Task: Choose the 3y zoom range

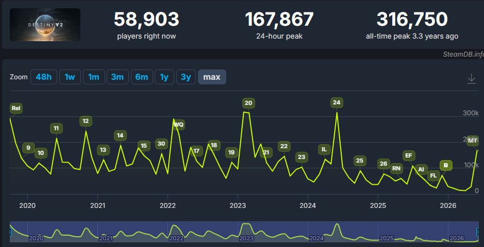Action: pos(186,77)
